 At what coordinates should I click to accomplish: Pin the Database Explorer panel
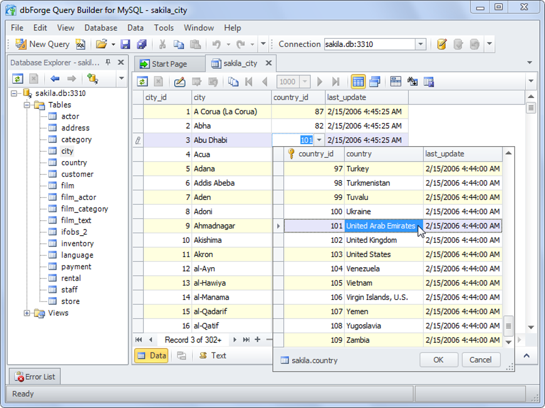tap(108, 62)
